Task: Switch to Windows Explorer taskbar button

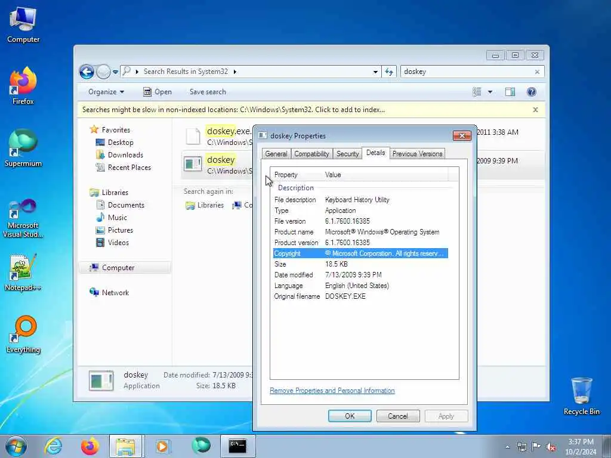Action: point(126,446)
